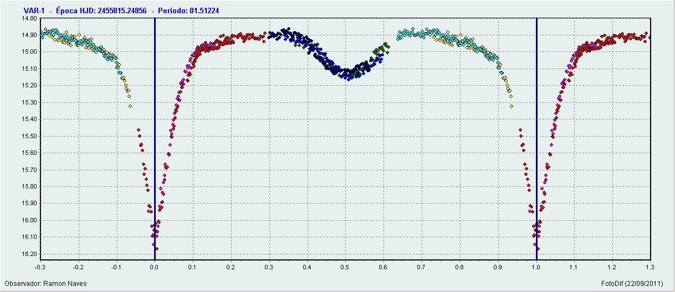Click the 15.50 magnitude axis label
The width and height of the screenshot is (675, 292).
click(x=29, y=137)
